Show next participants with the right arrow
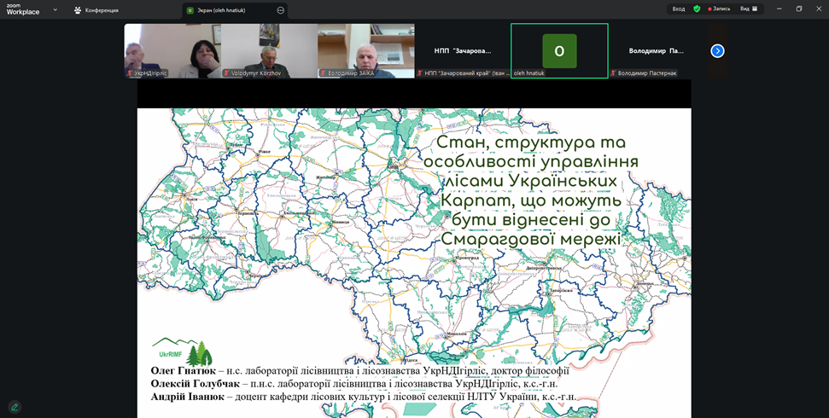Screen dimensions: 829x418 [x=717, y=51]
